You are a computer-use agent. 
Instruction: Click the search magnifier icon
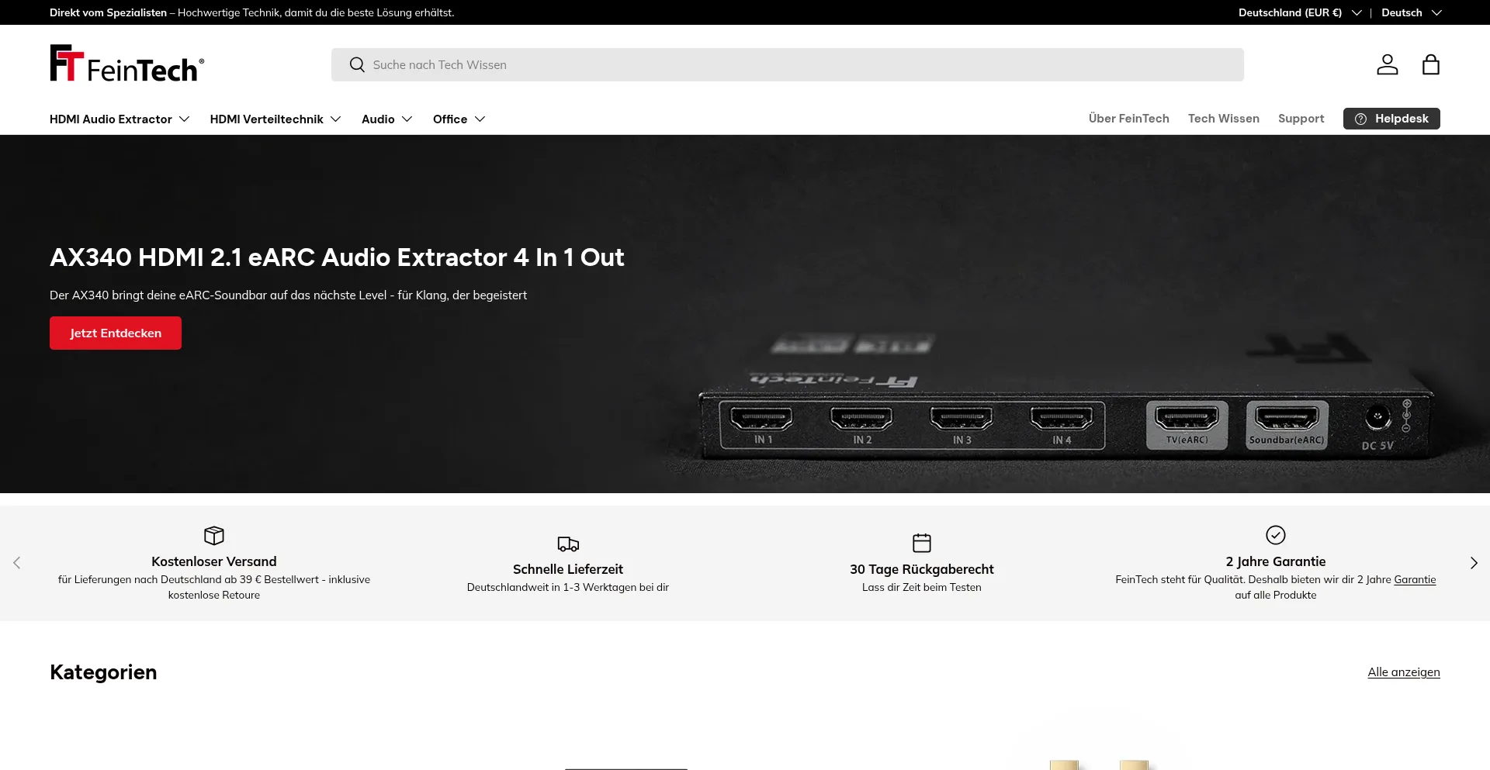pyautogui.click(x=357, y=65)
